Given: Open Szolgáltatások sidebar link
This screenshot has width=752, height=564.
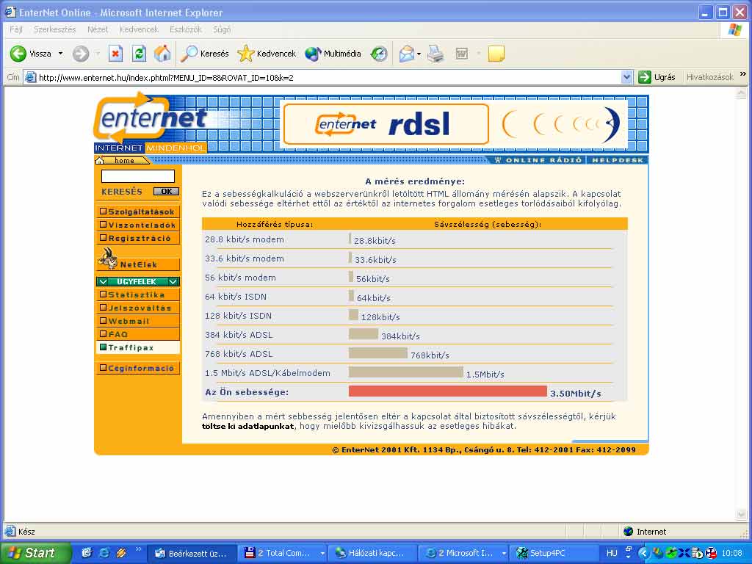Looking at the screenshot, I should pos(137,211).
